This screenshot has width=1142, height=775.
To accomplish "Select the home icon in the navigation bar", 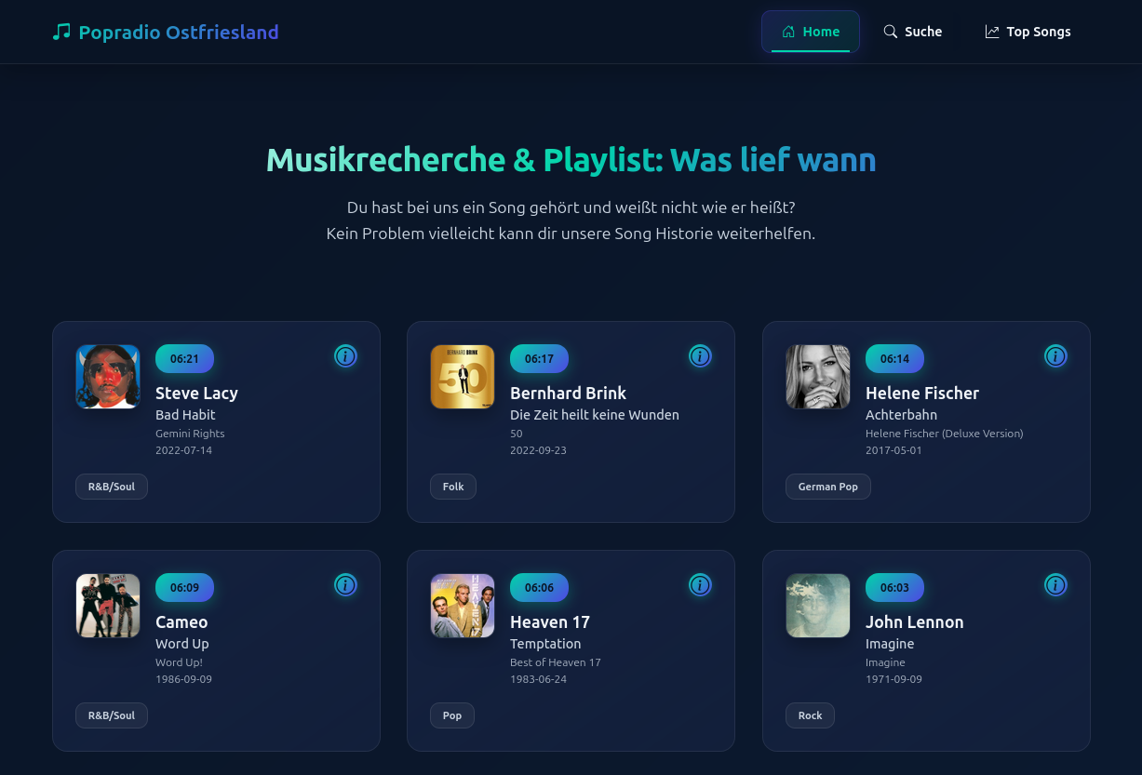I will [x=788, y=31].
